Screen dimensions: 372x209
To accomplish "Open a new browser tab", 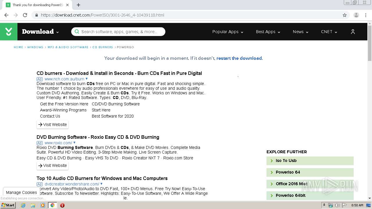I will [x=78, y=5].
